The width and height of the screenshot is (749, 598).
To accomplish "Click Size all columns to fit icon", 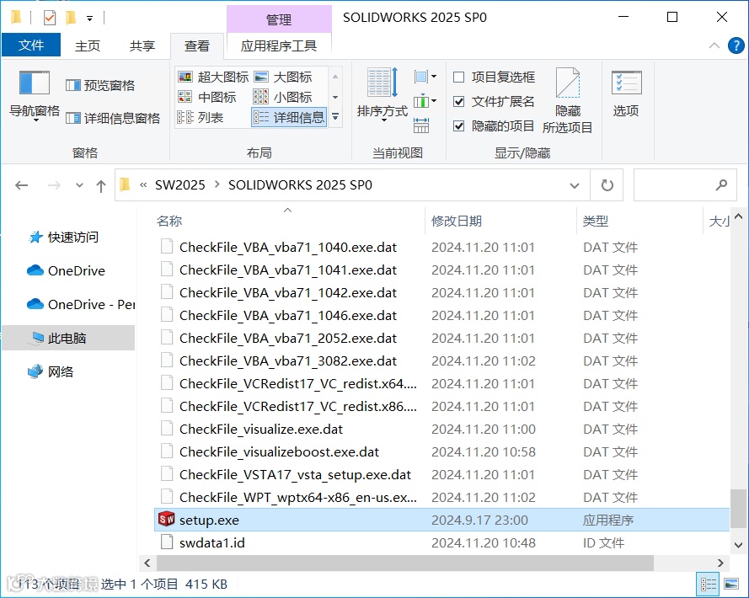I will point(421,125).
